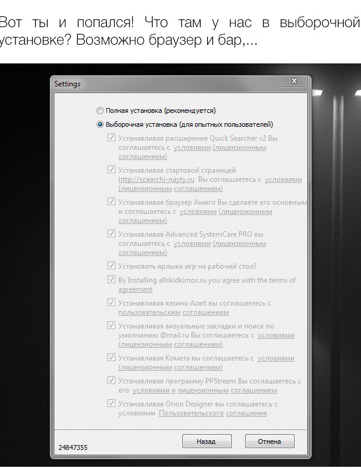Open the Комета условиями link

click(276, 358)
